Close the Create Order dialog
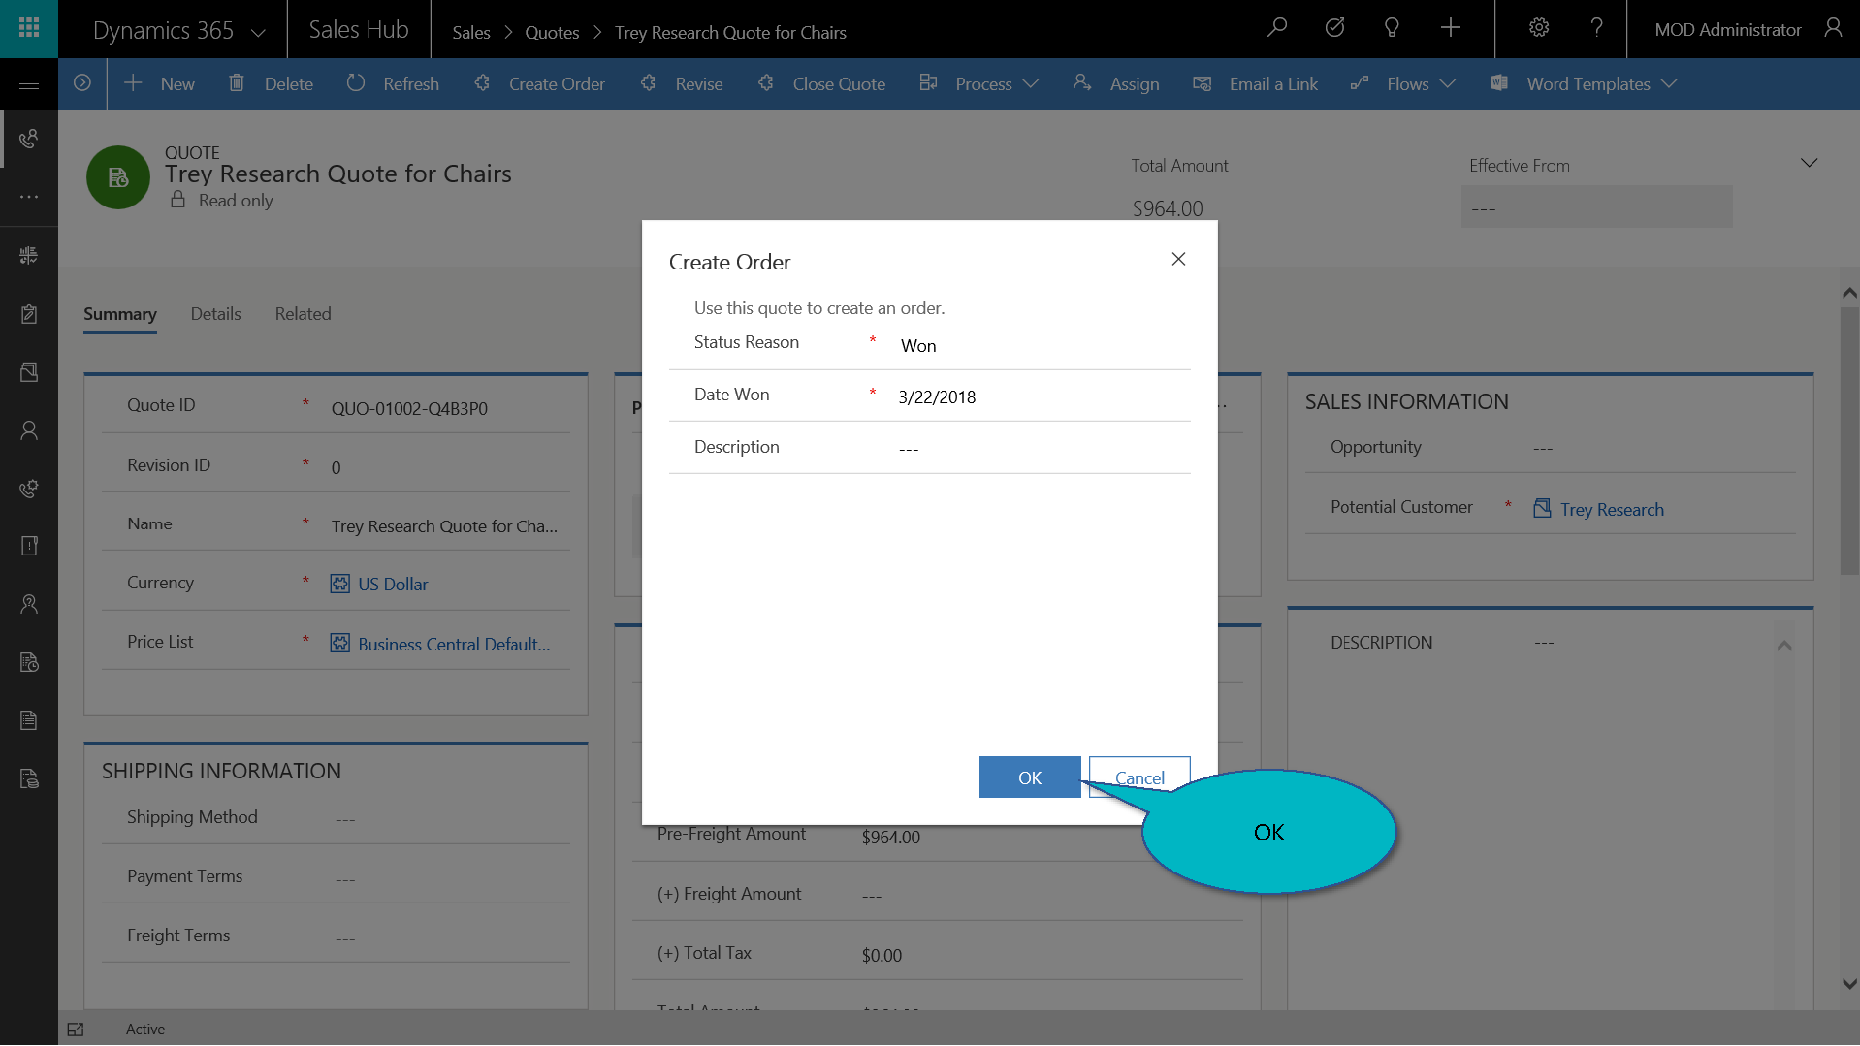The height and width of the screenshot is (1046, 1860). pyautogui.click(x=1178, y=259)
